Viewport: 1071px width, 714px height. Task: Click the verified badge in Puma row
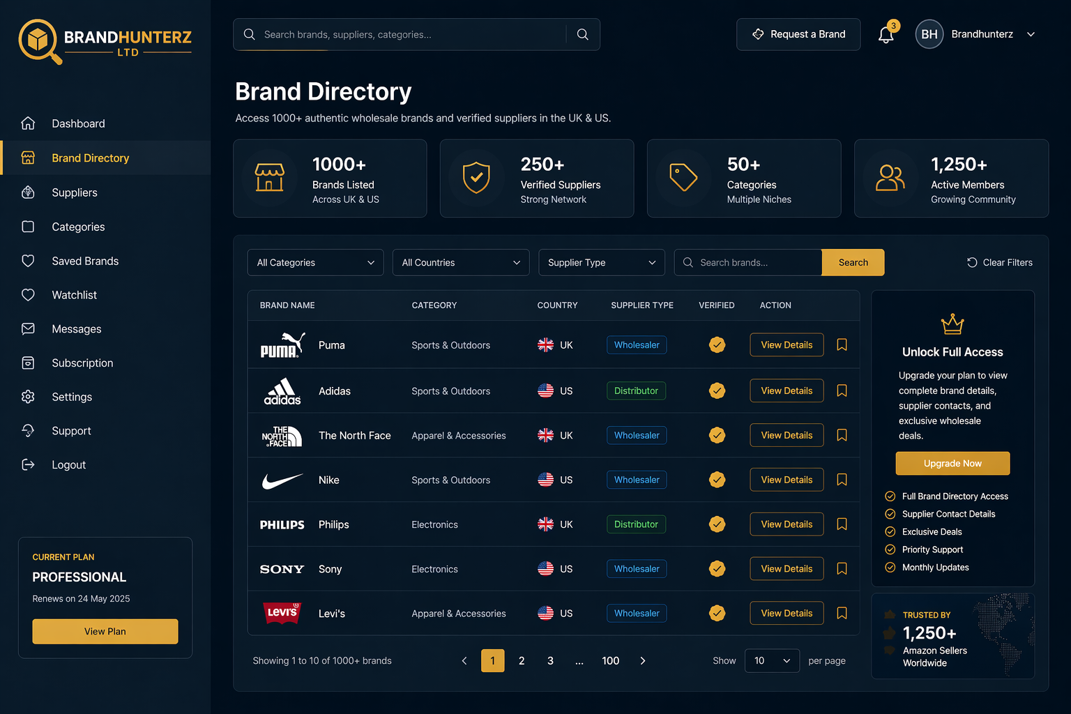(x=717, y=344)
